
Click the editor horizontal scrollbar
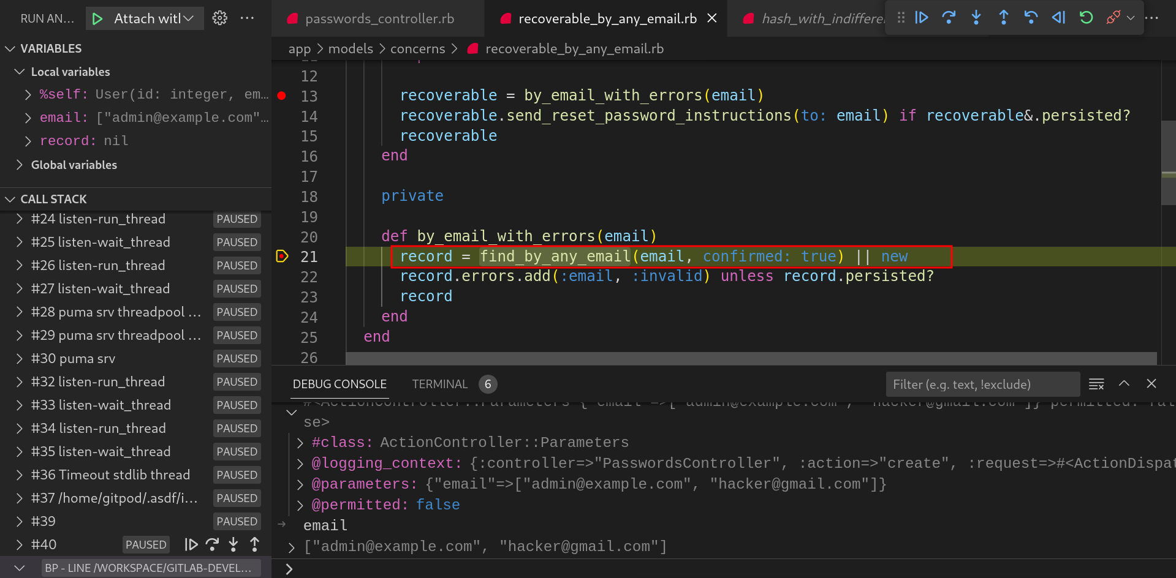tap(751, 358)
